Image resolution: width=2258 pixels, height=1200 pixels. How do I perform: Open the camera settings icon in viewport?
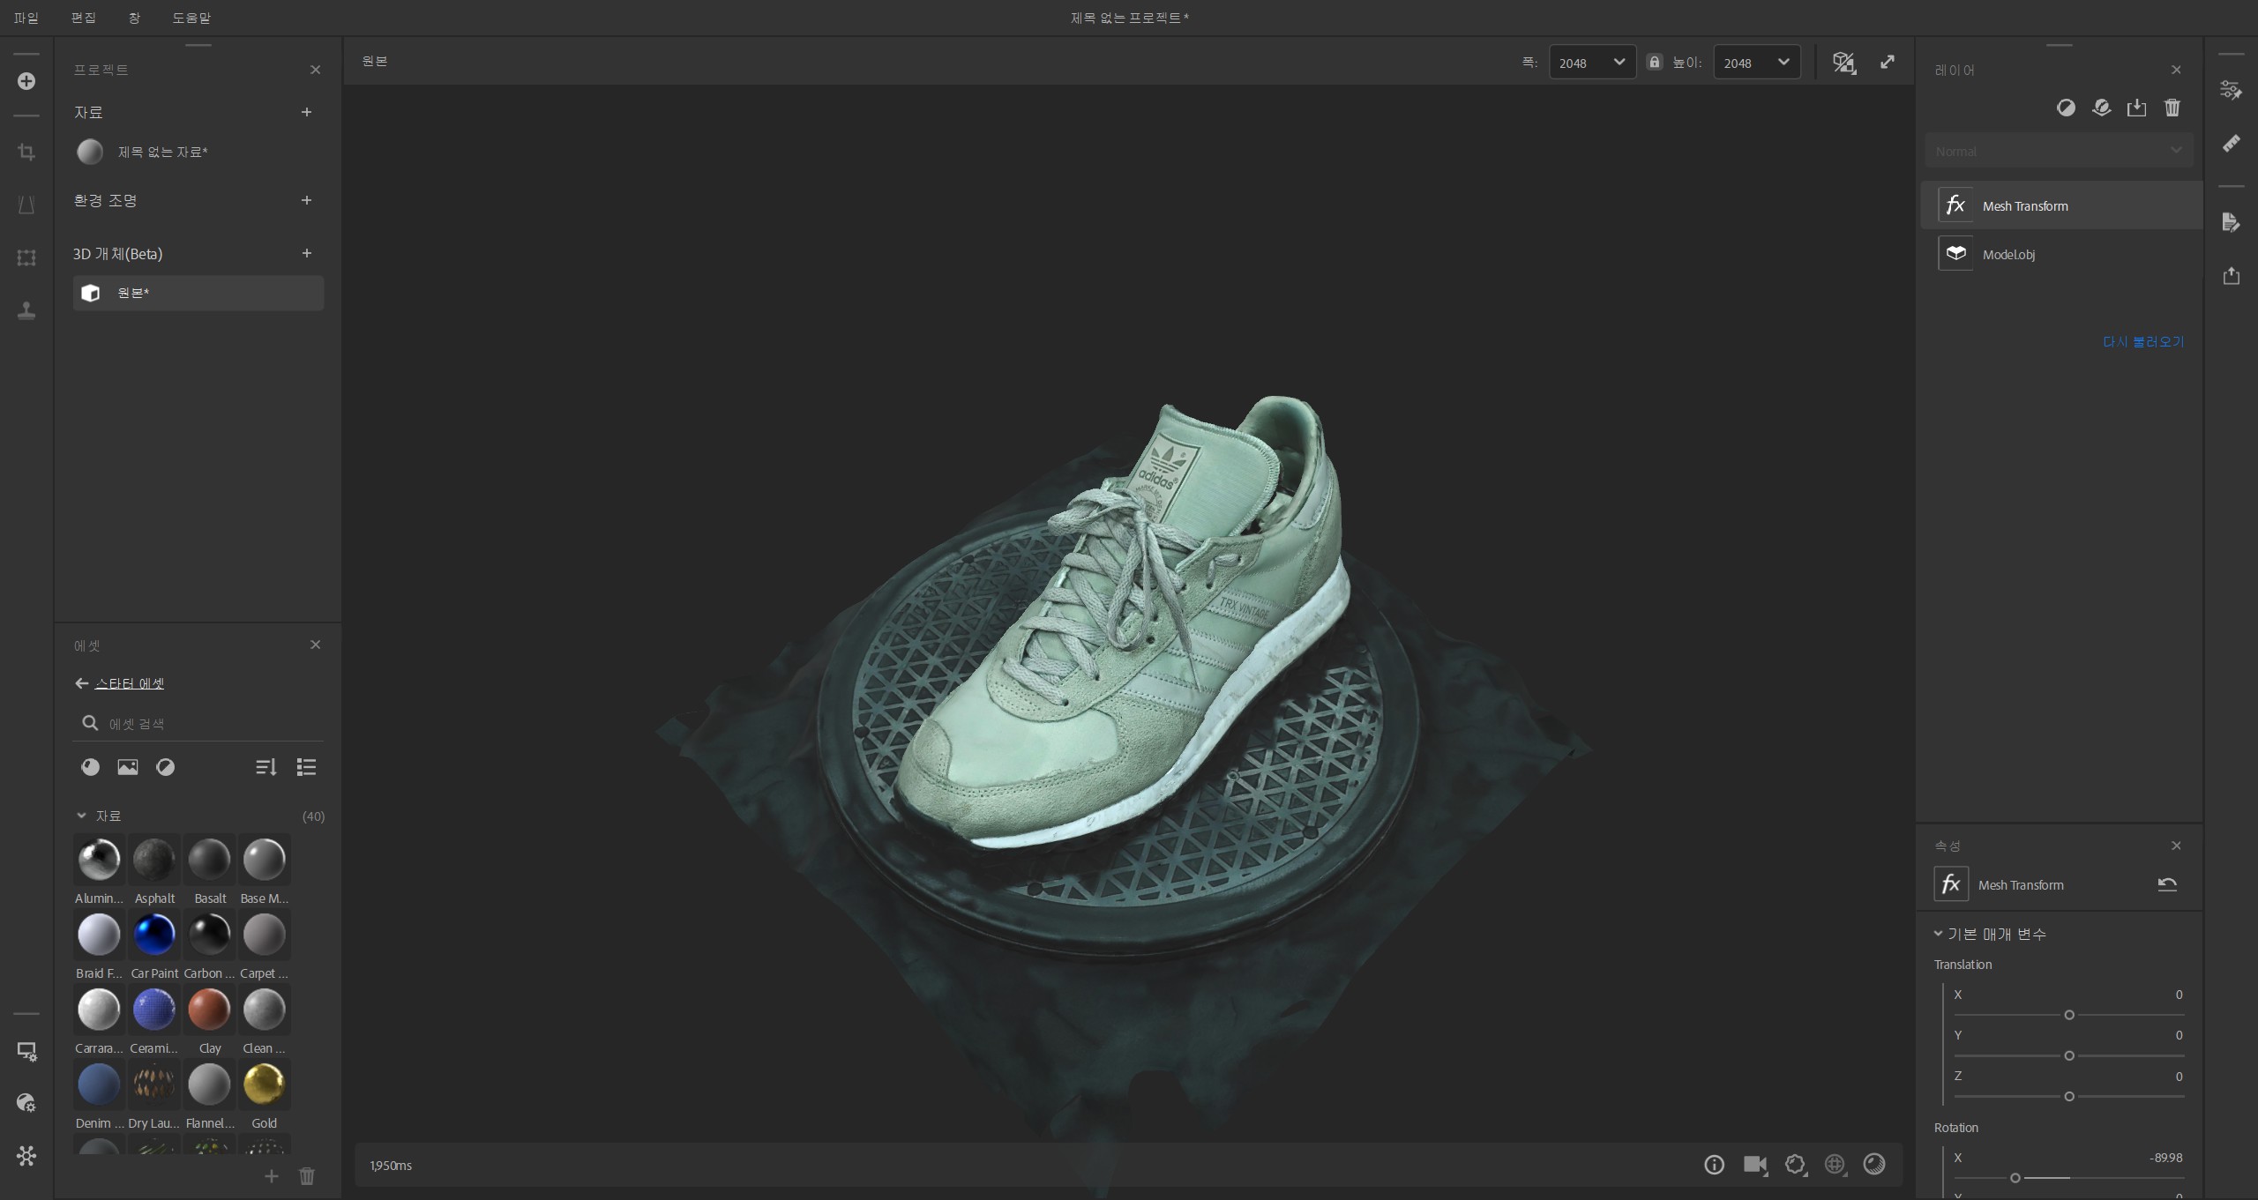1754,1165
